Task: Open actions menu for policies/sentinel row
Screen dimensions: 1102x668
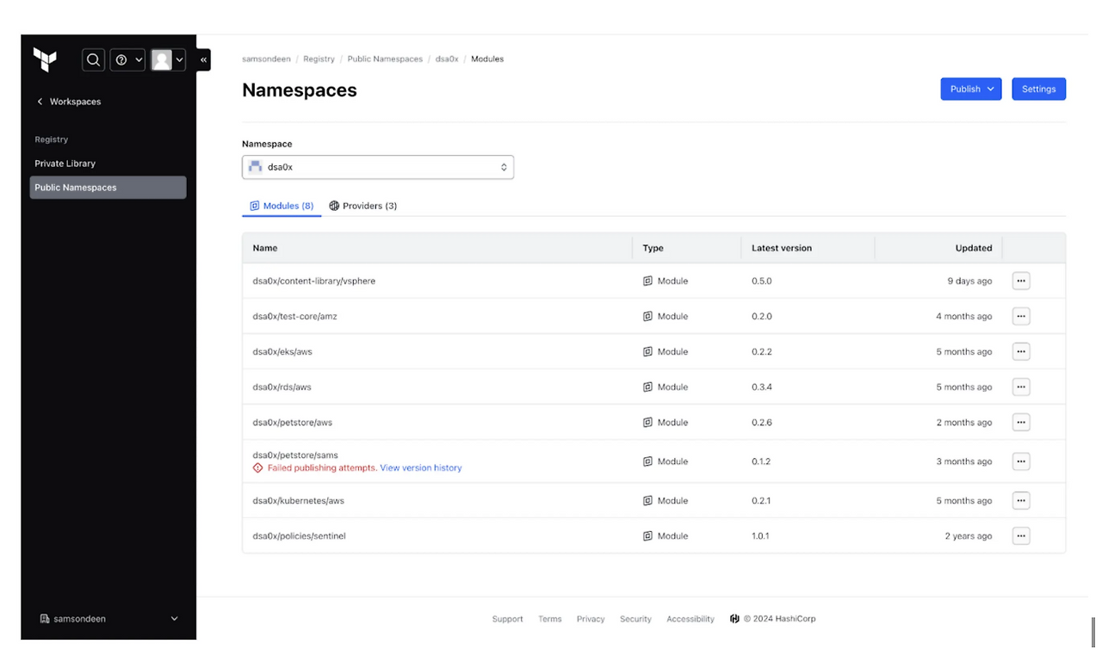Action: point(1021,536)
